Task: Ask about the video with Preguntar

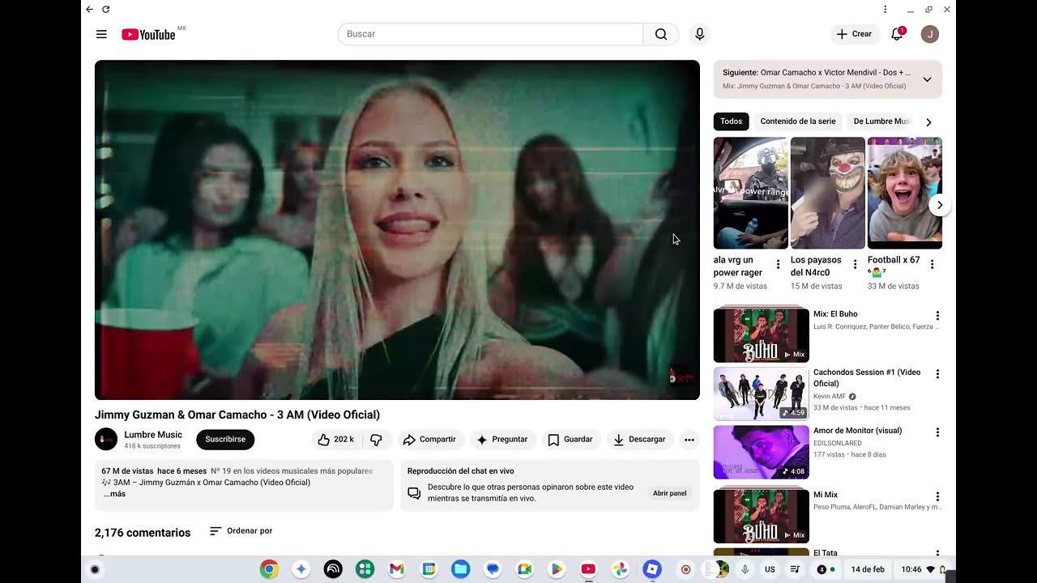Action: click(502, 440)
